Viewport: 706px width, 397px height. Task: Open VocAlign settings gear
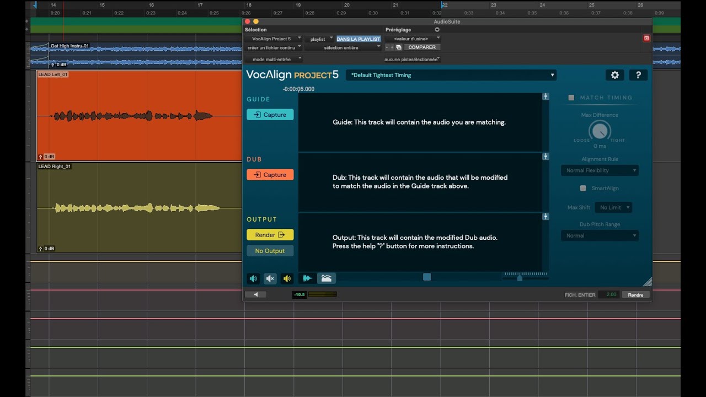(615, 75)
